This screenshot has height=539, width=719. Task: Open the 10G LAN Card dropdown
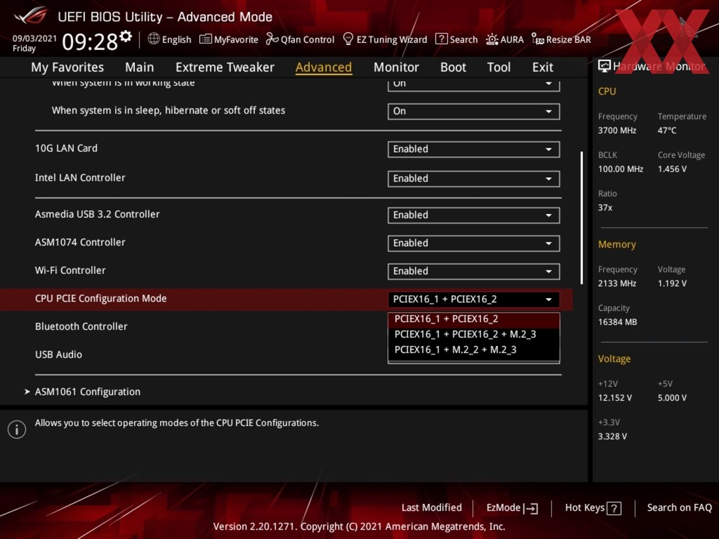pos(474,149)
